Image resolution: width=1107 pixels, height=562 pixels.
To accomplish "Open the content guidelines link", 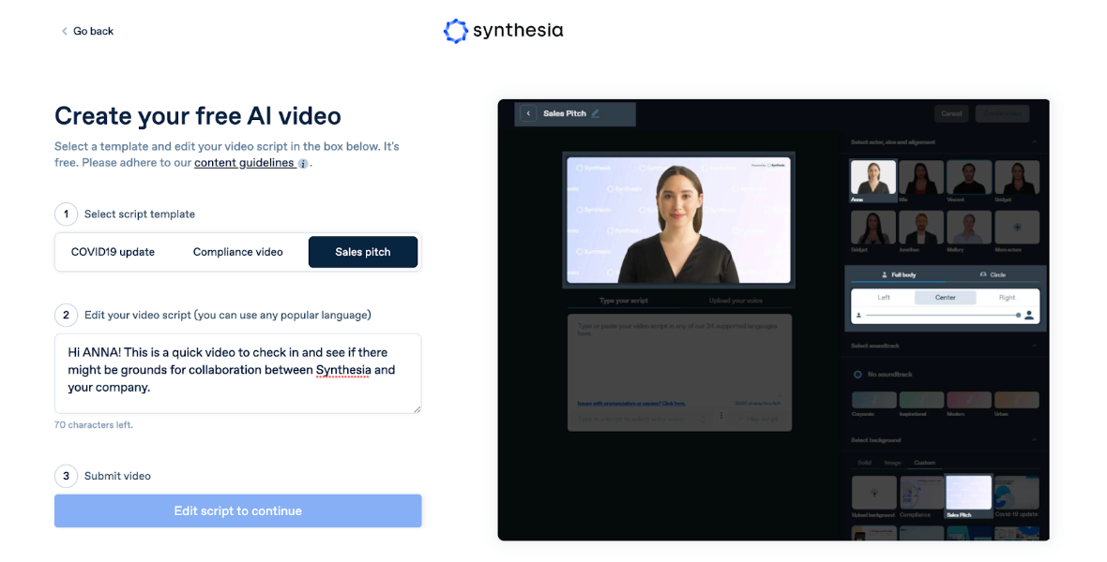I will [244, 163].
